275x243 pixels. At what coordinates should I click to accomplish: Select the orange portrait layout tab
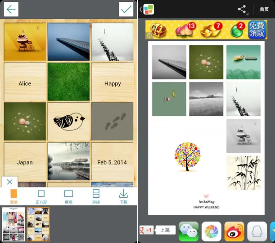tap(14, 197)
